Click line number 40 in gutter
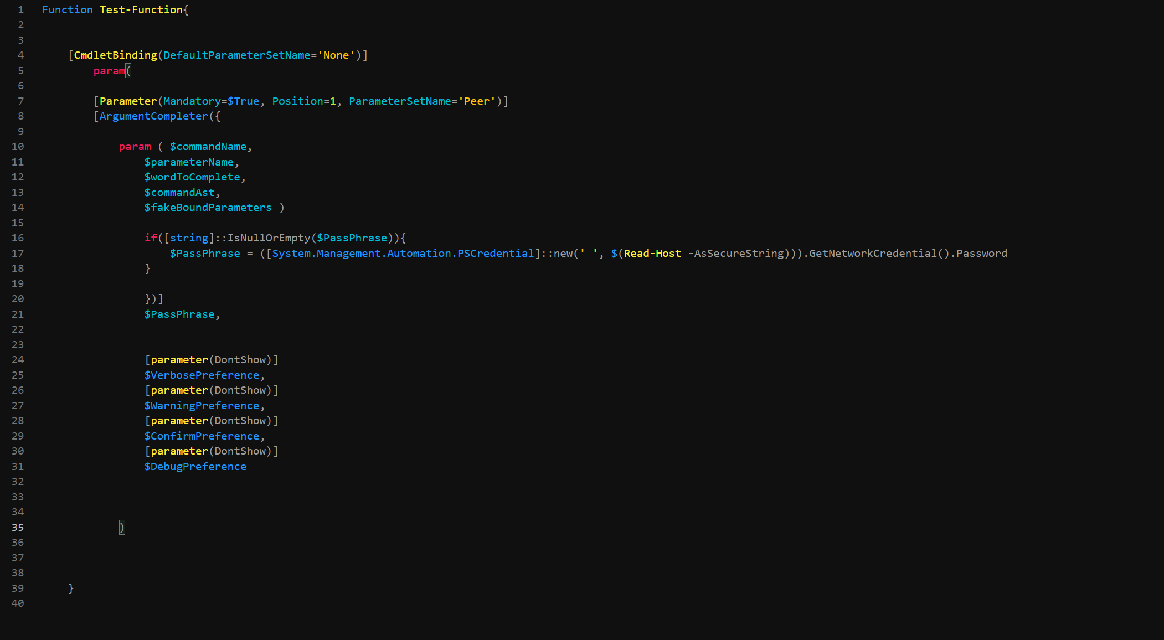 click(18, 603)
